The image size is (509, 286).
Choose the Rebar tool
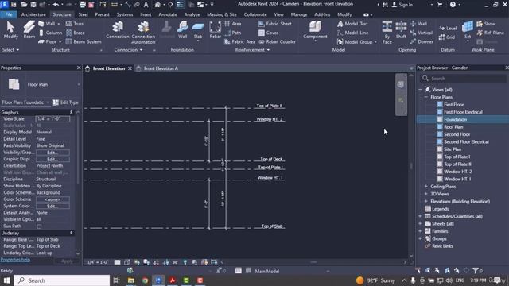coord(215,30)
